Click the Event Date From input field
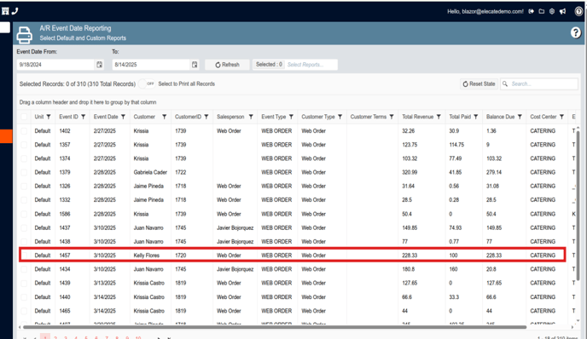The width and height of the screenshot is (587, 339). (55, 65)
